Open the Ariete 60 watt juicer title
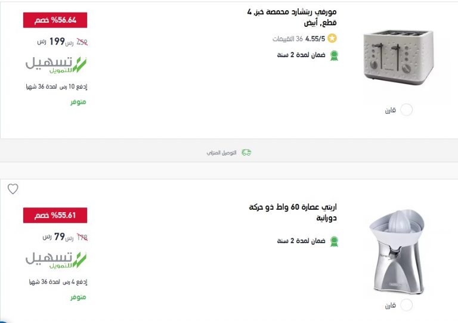The width and height of the screenshot is (458, 323). coord(293,212)
